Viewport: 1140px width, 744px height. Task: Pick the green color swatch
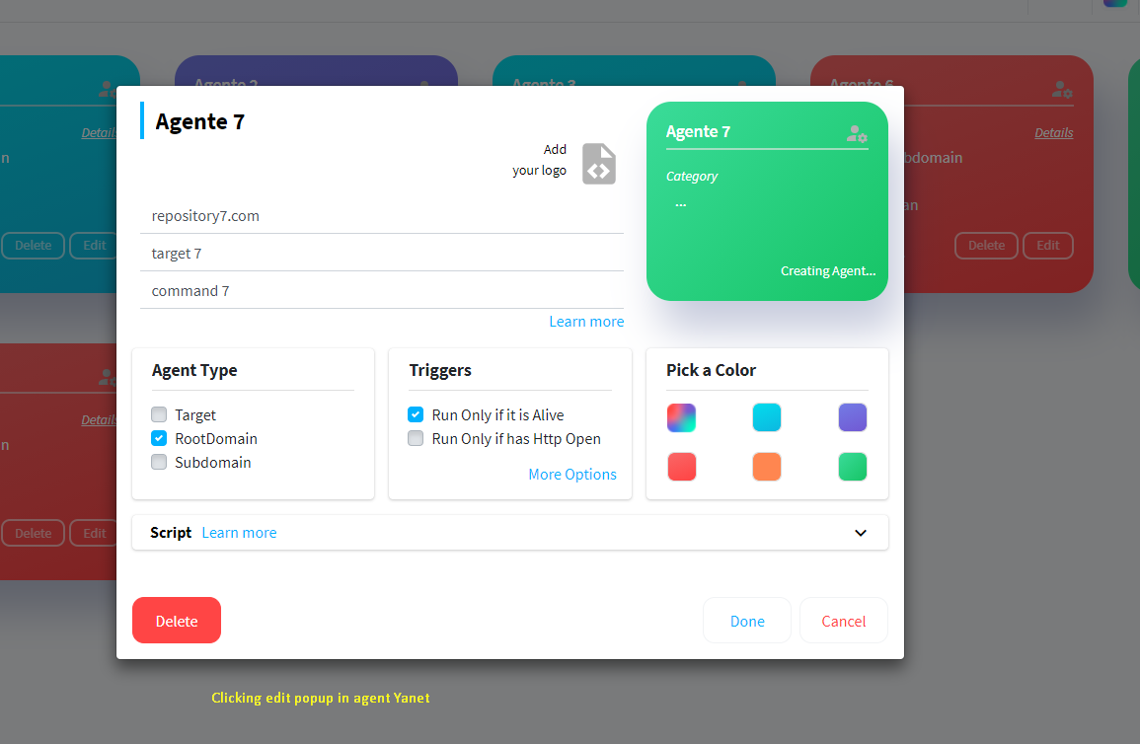(x=852, y=467)
